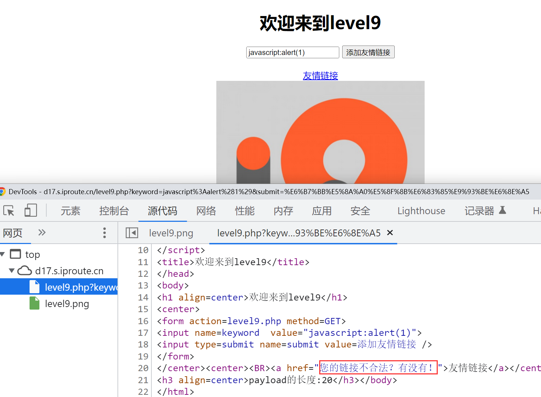Screen dimensions: 541x397
Task: Click the d17.s.iproute.cn cloud domain icon
Action: (x=25, y=271)
